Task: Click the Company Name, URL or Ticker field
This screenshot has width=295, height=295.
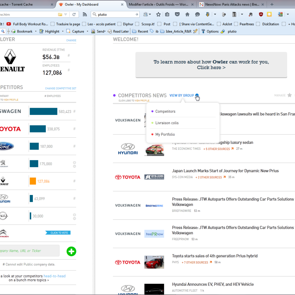Action: pos(30,251)
